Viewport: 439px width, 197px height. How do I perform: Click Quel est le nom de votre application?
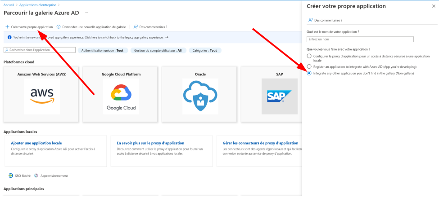(333, 32)
